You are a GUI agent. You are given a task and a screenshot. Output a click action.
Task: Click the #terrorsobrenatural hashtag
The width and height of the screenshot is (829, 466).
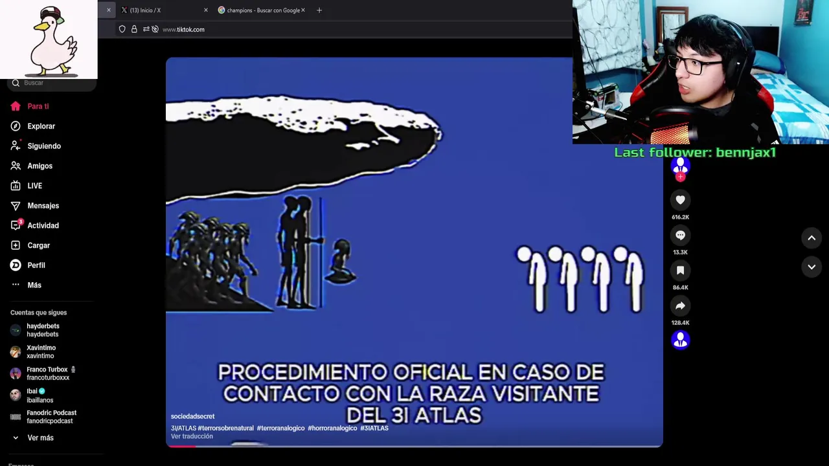(225, 428)
